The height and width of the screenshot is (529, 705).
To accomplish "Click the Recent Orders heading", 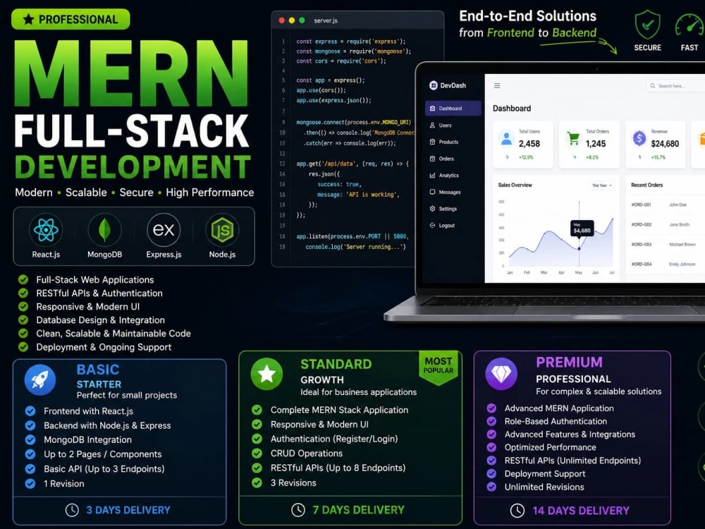I will click(646, 185).
